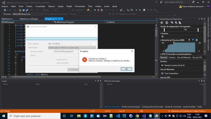Switch to the Uso de Memória tab
Image resolution: width=211 pixels, height=119 pixels.
[184, 58]
